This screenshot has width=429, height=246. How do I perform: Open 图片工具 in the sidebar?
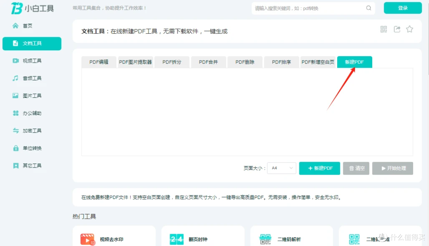pyautogui.click(x=32, y=95)
